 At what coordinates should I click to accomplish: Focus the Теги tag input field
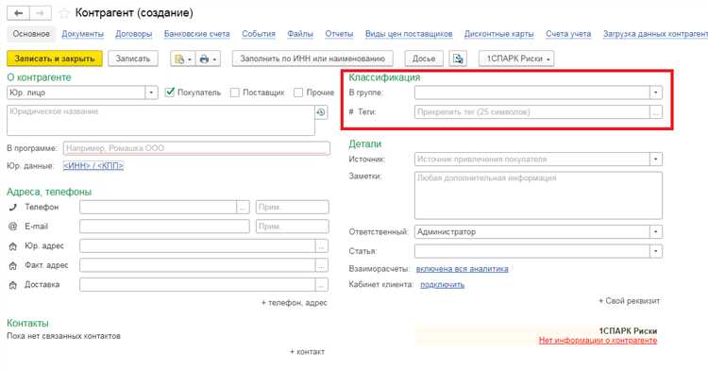(x=532, y=112)
